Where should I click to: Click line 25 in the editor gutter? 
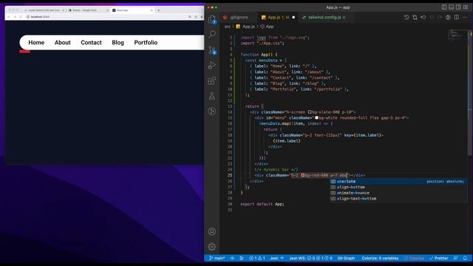click(x=230, y=175)
